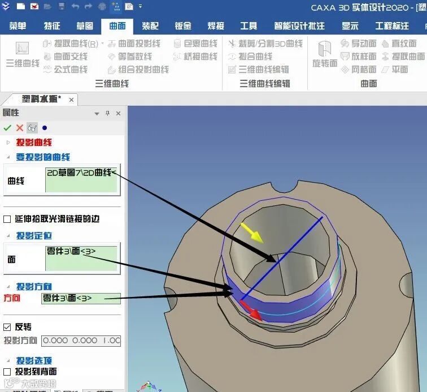Click the 桥接曲线 tool
Viewport: 427px width, 392px height.
point(195,57)
